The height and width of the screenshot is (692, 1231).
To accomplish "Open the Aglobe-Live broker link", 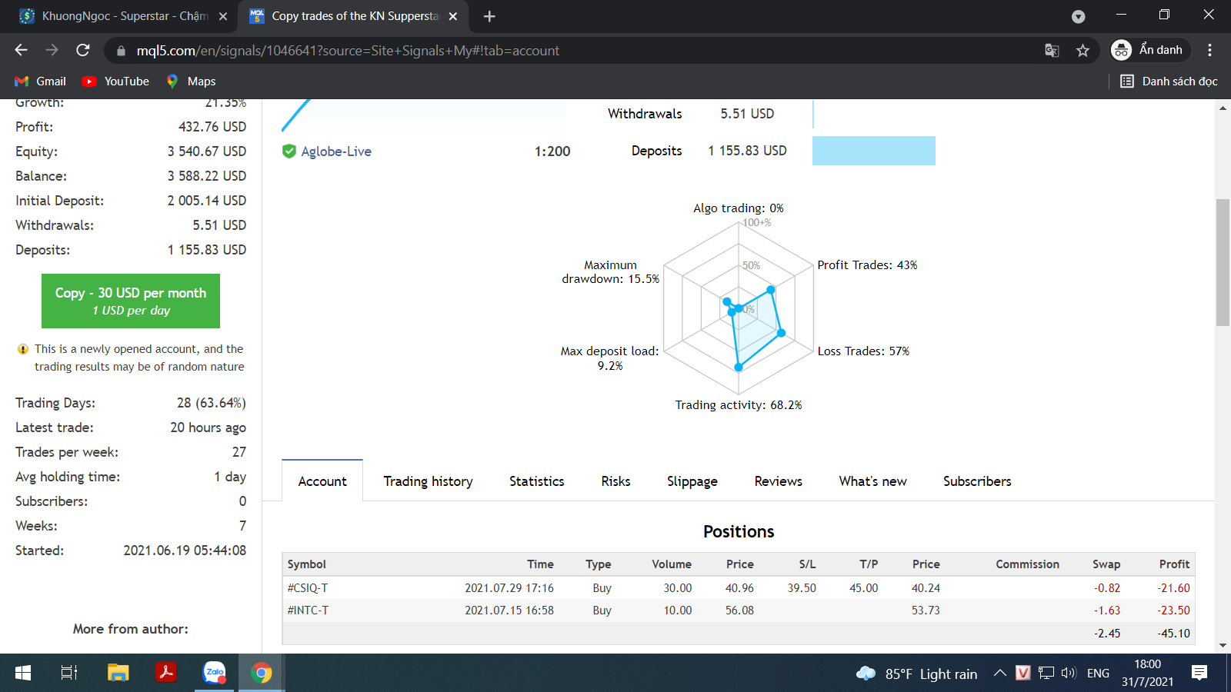I will [x=336, y=151].
